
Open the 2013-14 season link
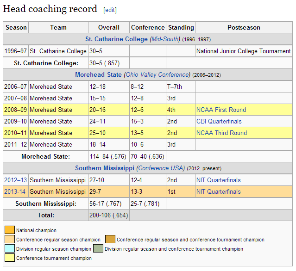(15, 191)
